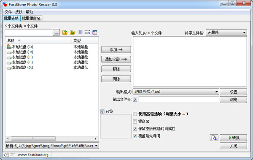Open the 排序文件按 sort dropdown
The height and width of the screenshot is (160, 253).
226,33
